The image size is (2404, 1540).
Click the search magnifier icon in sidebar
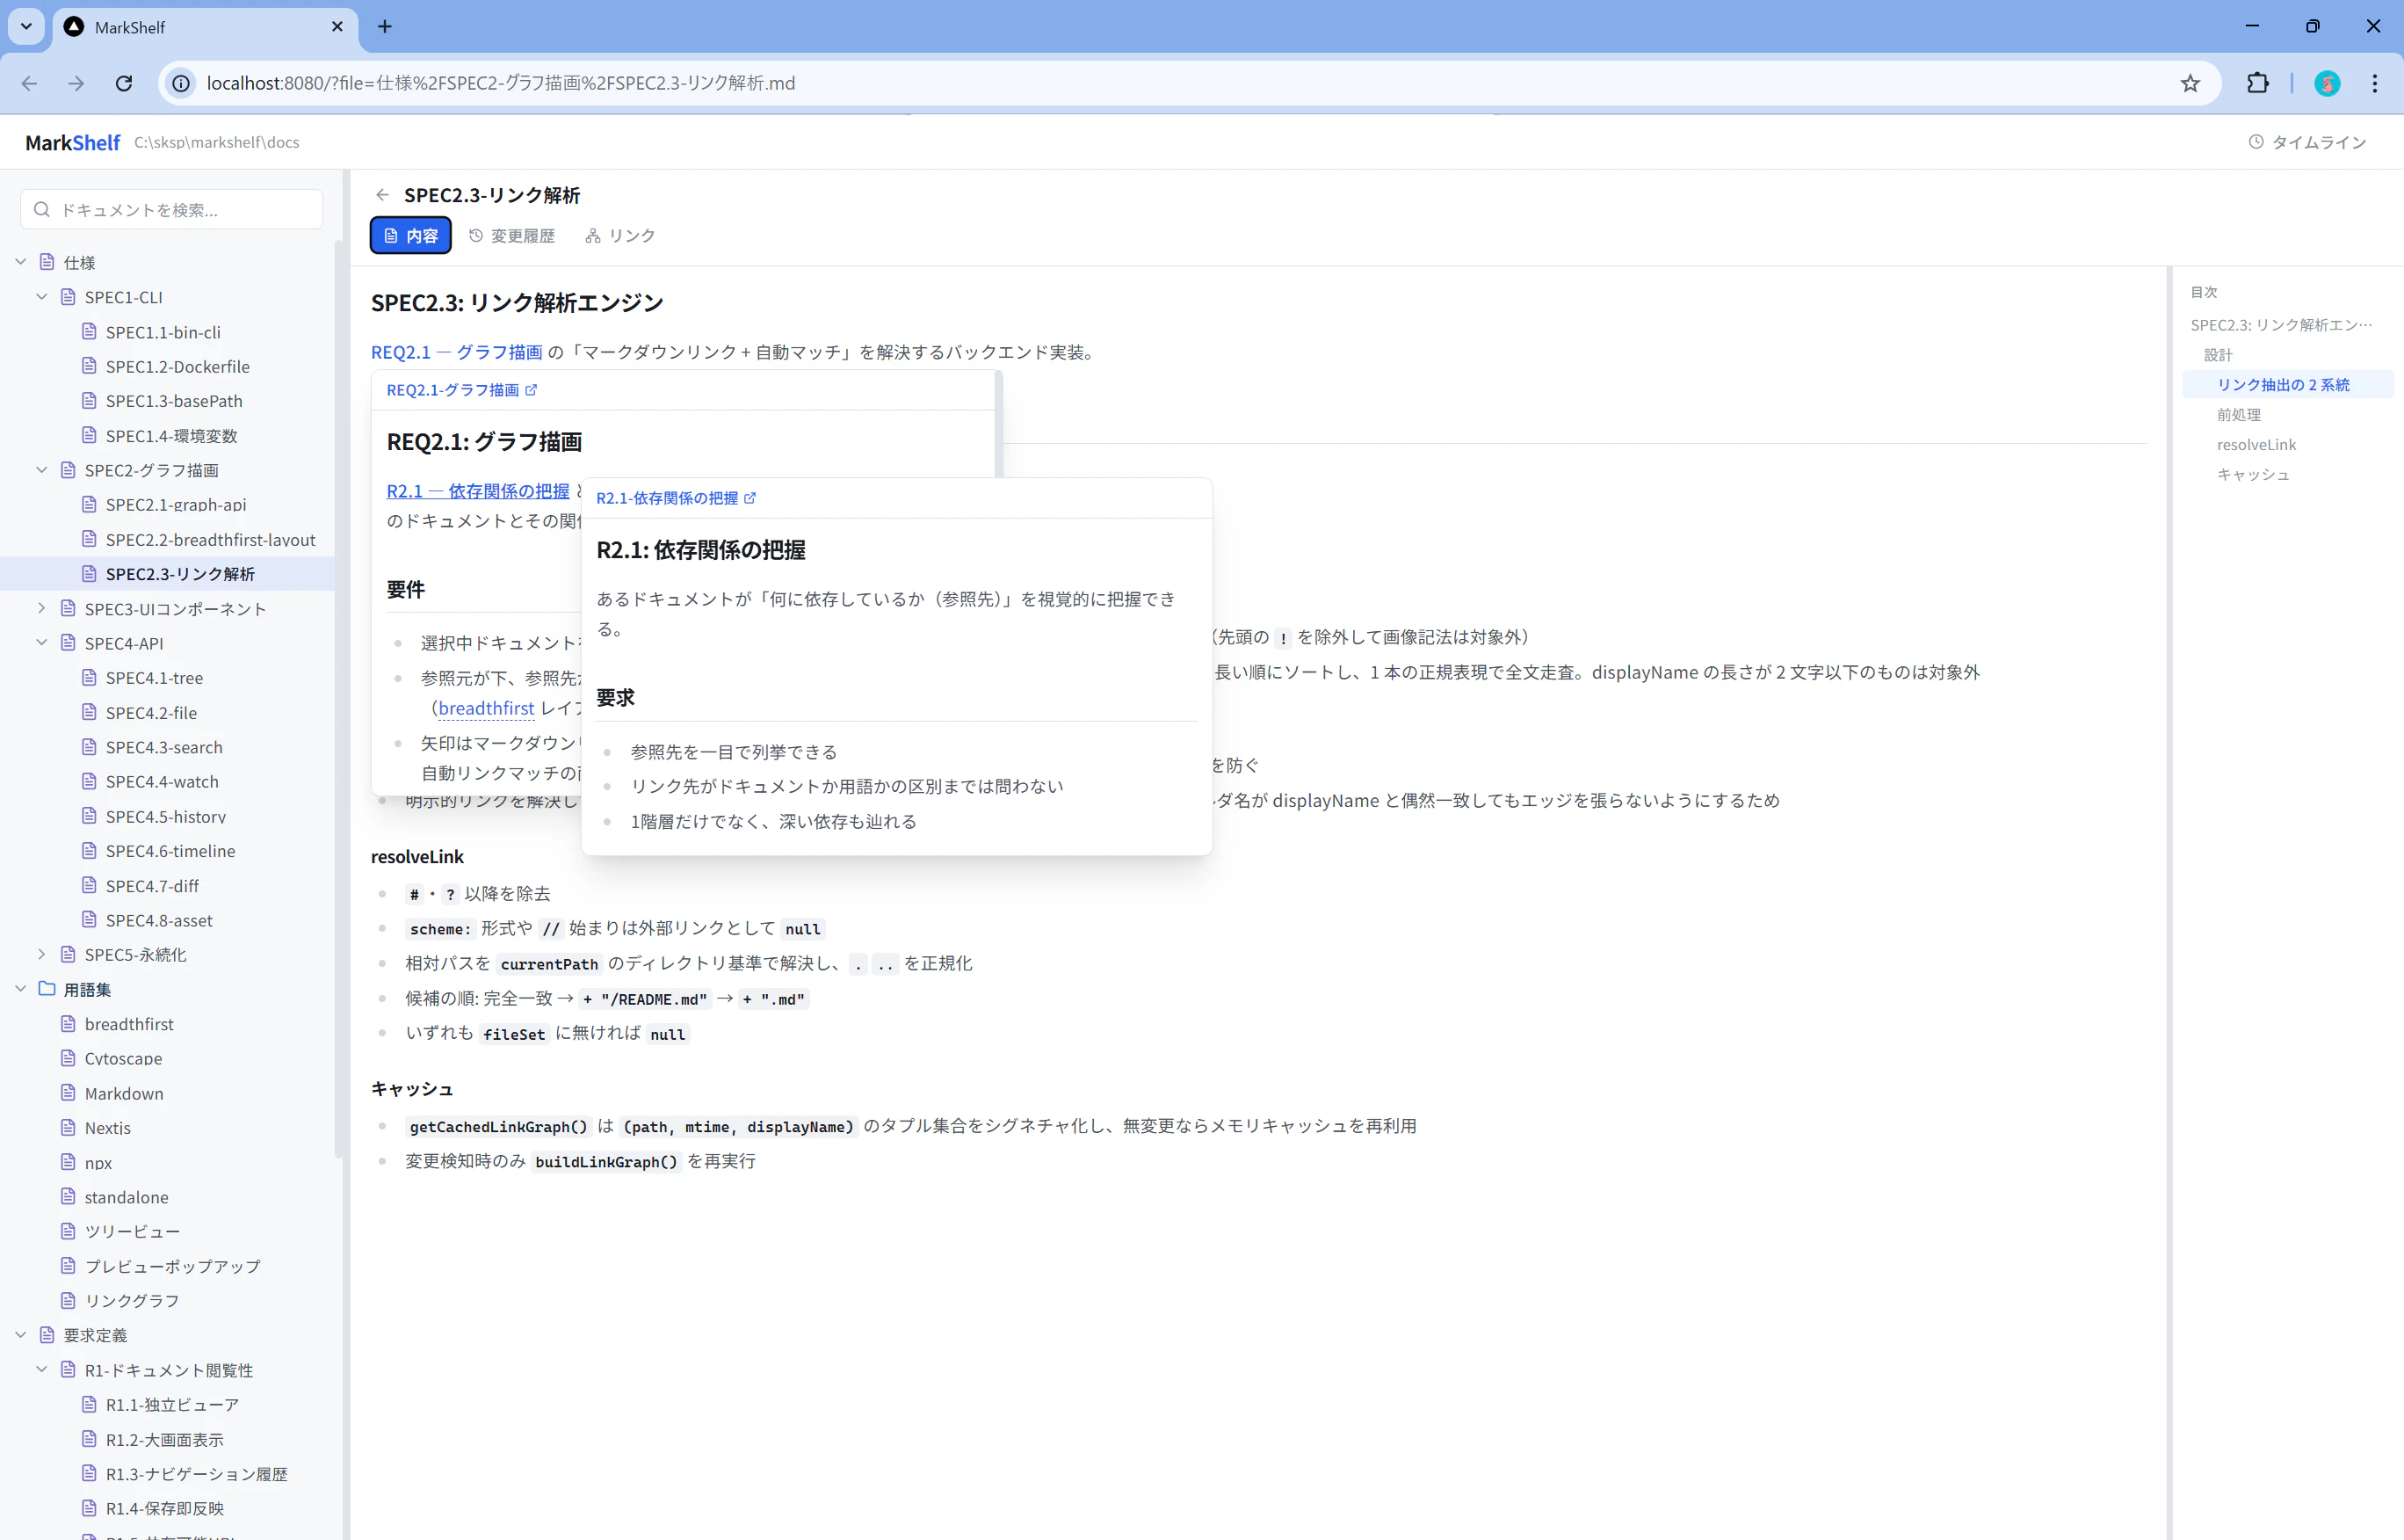point(42,210)
